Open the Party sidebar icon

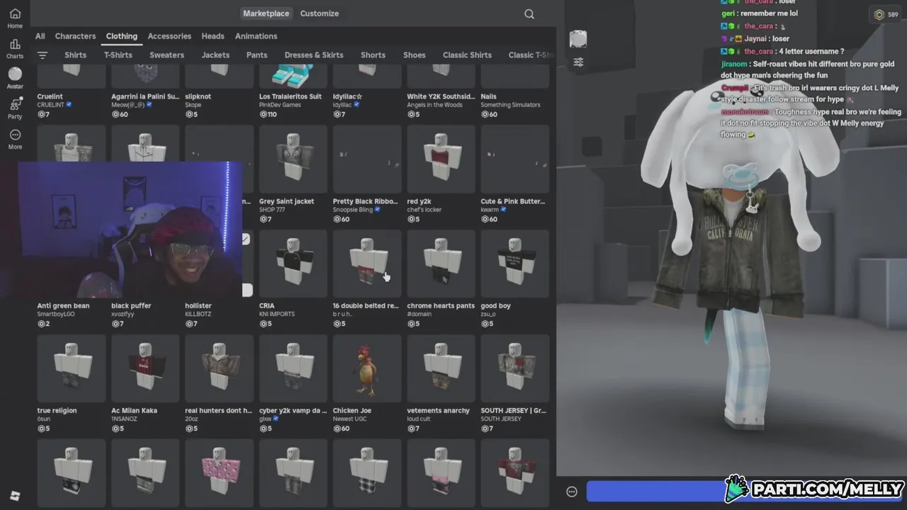[x=15, y=108]
